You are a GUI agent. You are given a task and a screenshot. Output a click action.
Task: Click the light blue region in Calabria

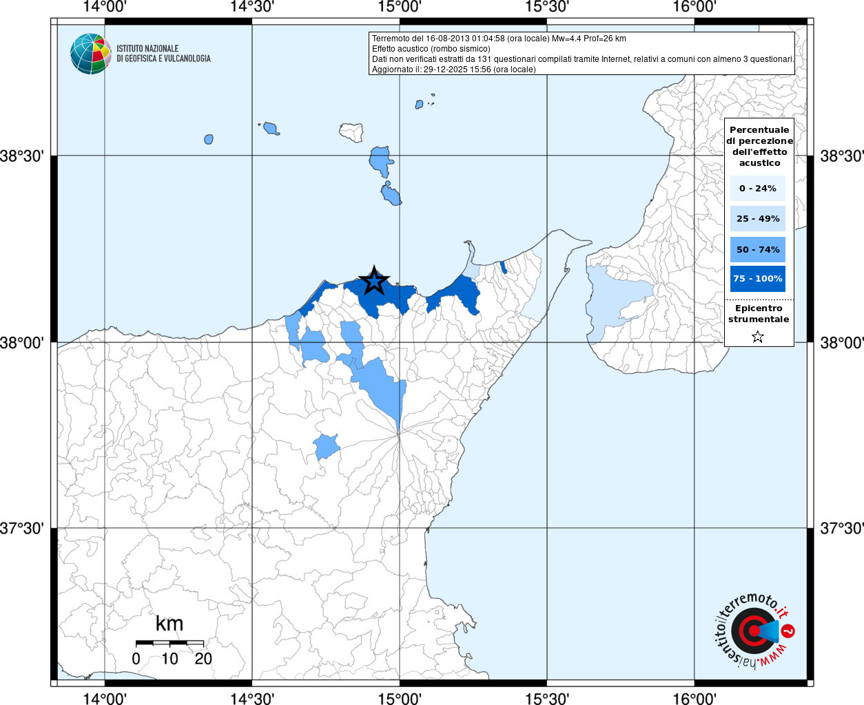[615, 297]
